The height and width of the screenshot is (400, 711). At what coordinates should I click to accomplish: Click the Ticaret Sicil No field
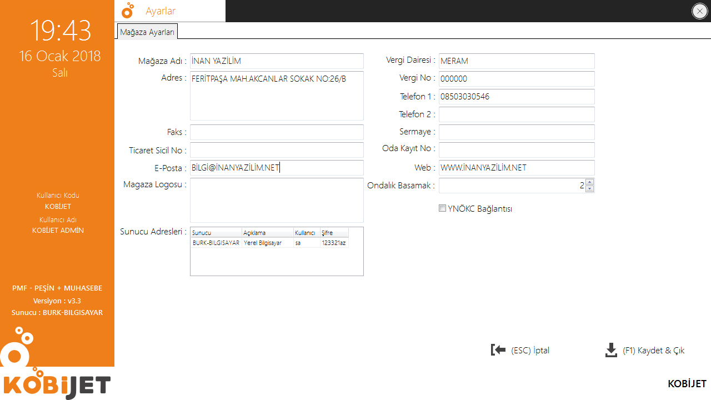pyautogui.click(x=277, y=150)
